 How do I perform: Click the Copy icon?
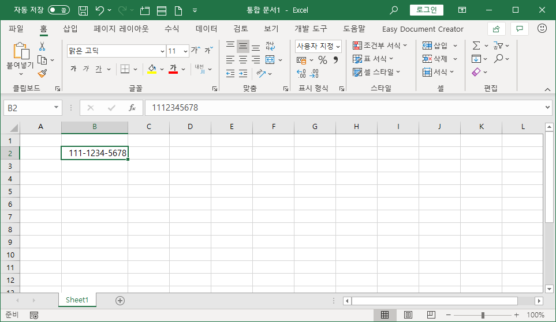click(42, 60)
